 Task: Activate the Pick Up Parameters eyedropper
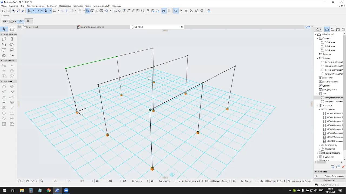(18, 11)
